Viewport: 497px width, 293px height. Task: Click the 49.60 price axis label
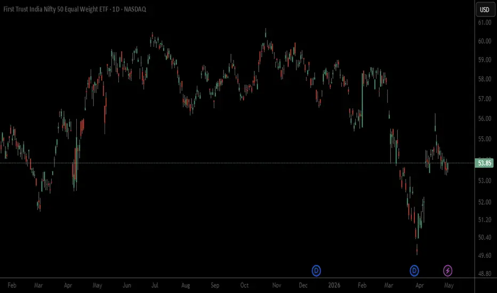tap(485, 255)
